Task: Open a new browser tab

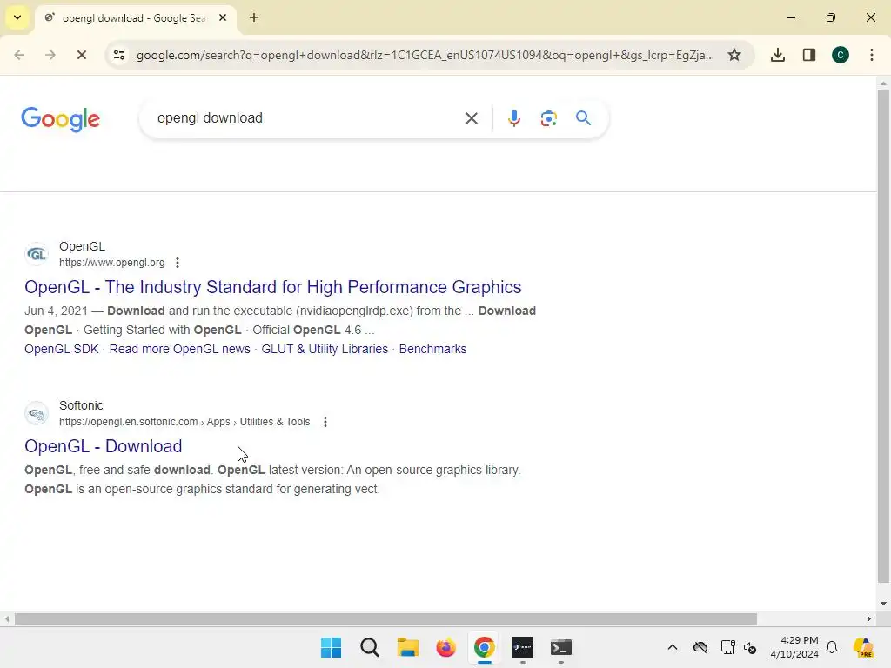Action: click(x=254, y=17)
